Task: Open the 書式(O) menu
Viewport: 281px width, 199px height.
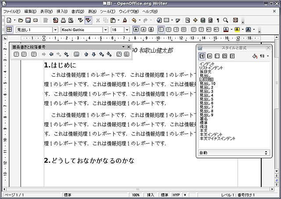Action: pos(78,11)
